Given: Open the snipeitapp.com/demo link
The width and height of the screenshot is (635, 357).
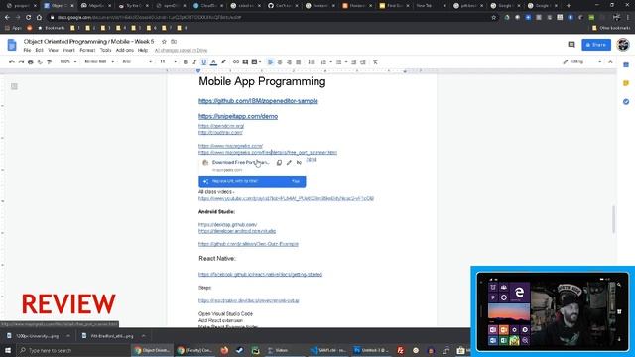Looking at the screenshot, I should 238,117.
